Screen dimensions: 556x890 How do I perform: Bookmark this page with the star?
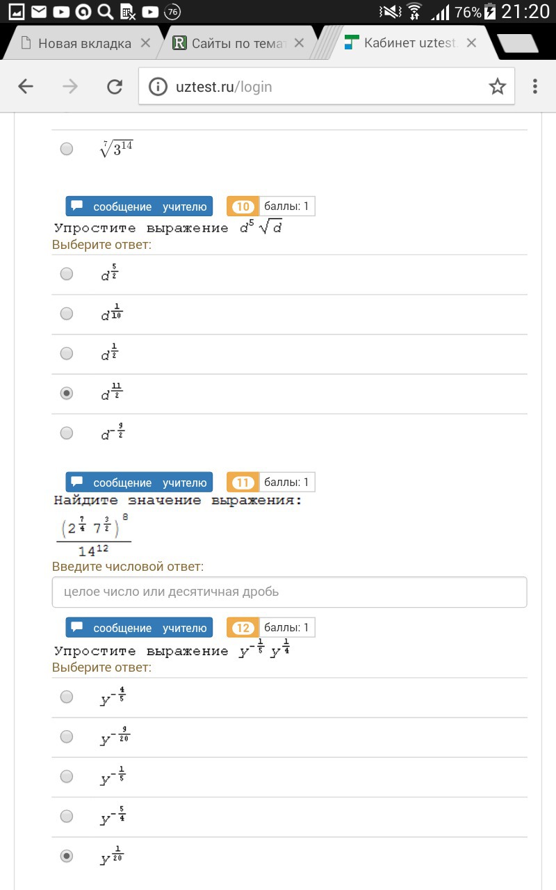[497, 86]
